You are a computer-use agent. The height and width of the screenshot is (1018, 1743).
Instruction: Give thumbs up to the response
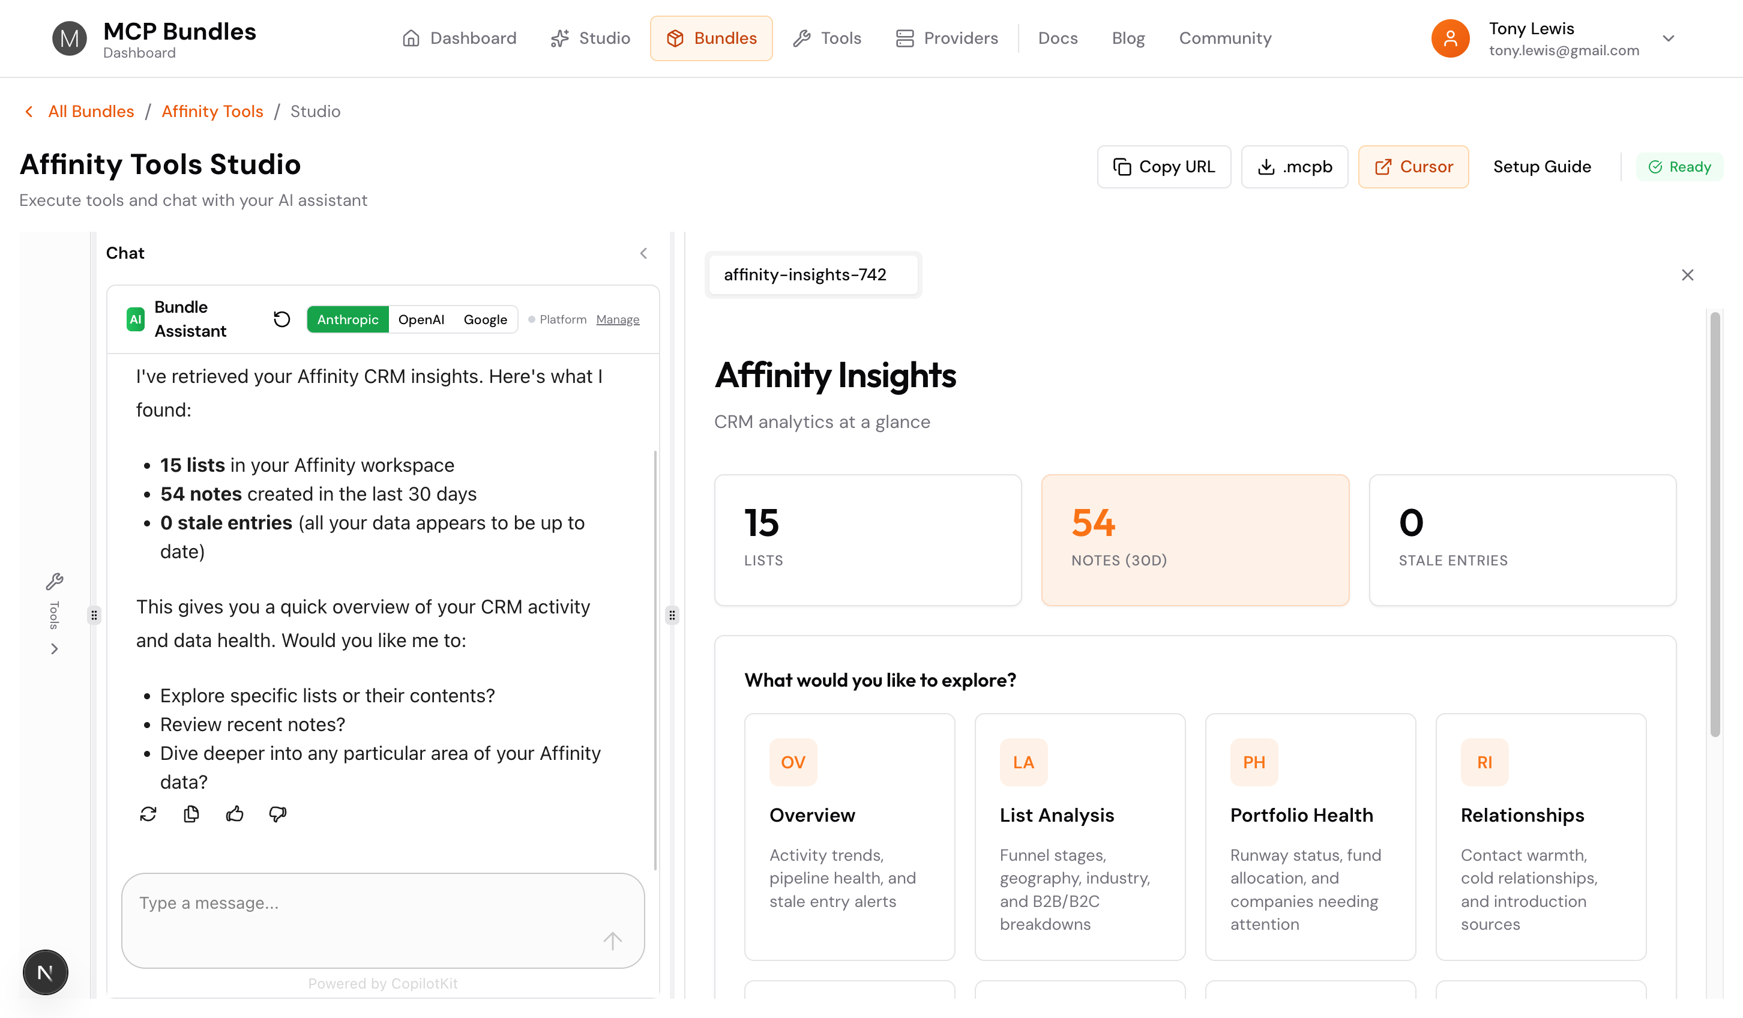point(235,814)
